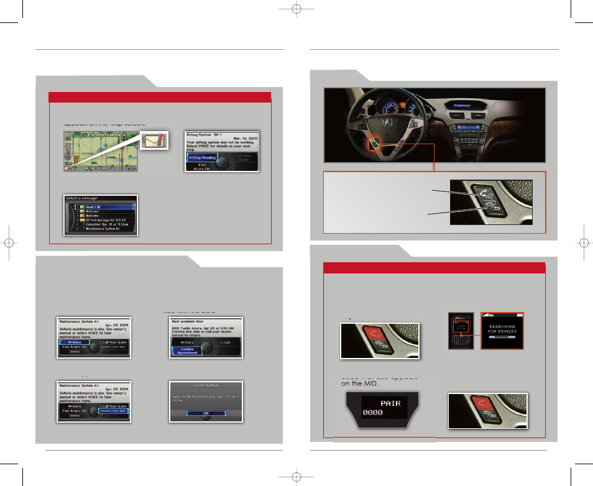Click 'Call Your Dealer' on the Voice-highlighted screen
This screenshot has width=593, height=486.
tap(114, 342)
